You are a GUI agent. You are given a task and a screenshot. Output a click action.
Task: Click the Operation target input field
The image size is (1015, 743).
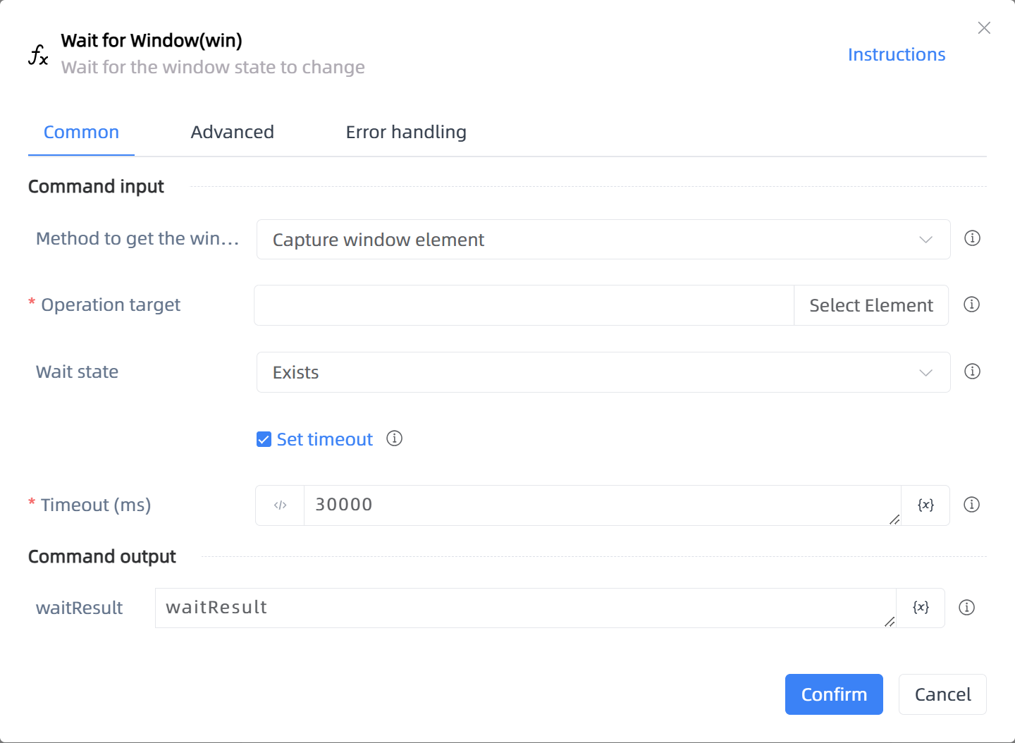(x=524, y=305)
